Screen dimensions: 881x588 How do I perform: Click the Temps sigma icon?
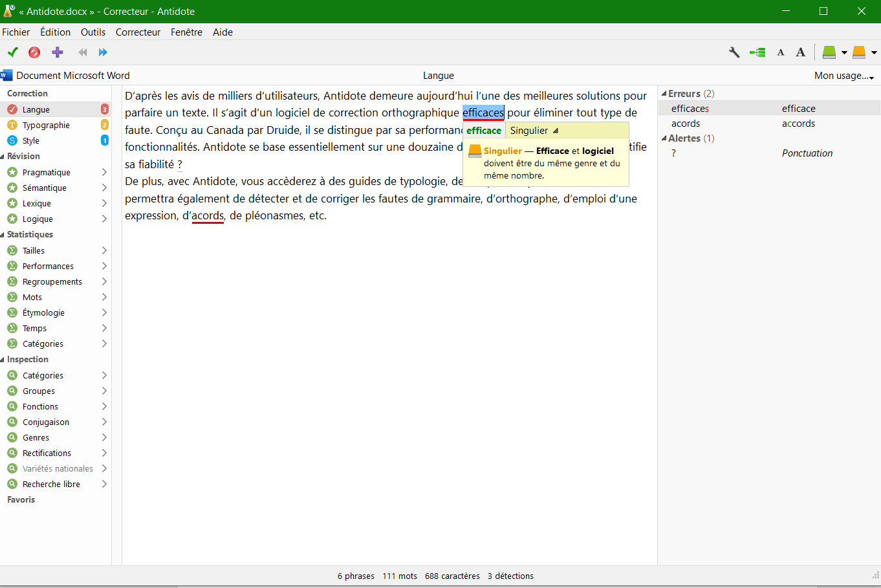(x=12, y=329)
